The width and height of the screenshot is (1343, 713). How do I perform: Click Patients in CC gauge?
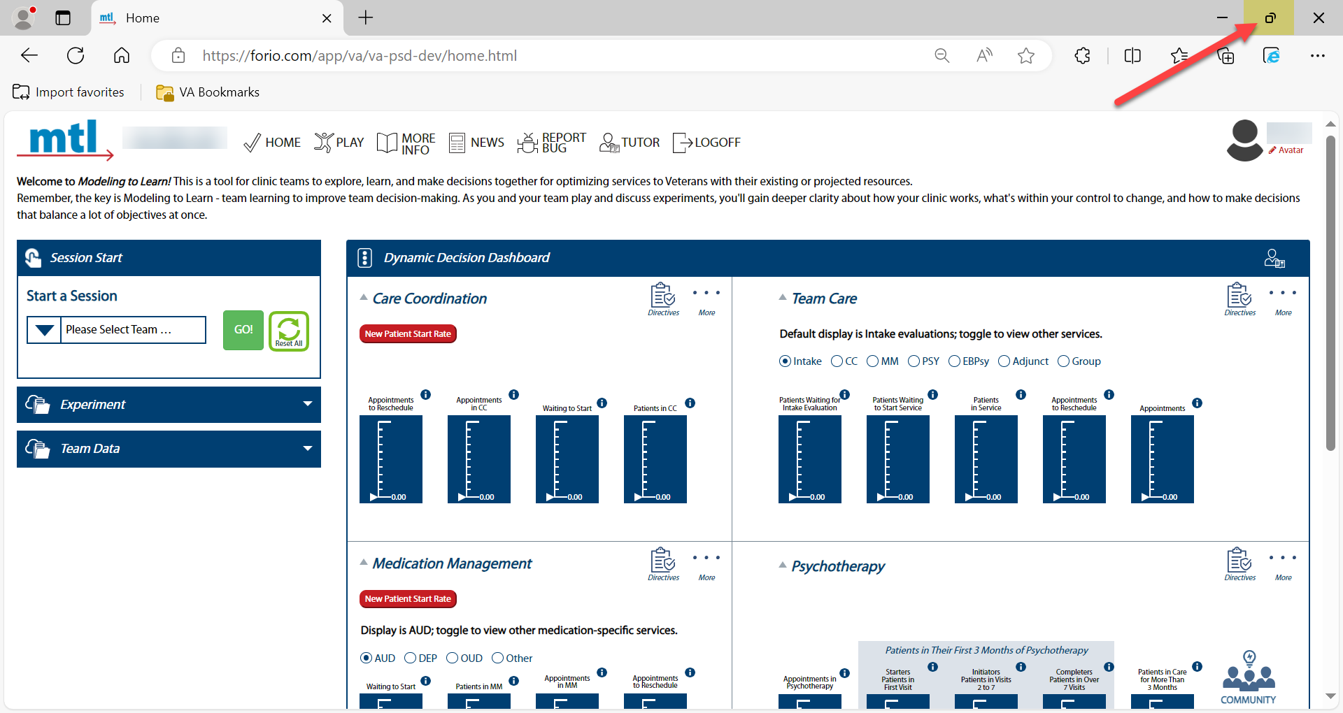(655, 459)
